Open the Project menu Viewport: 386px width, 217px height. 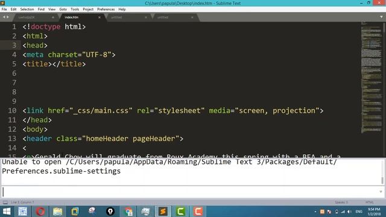(x=88, y=10)
